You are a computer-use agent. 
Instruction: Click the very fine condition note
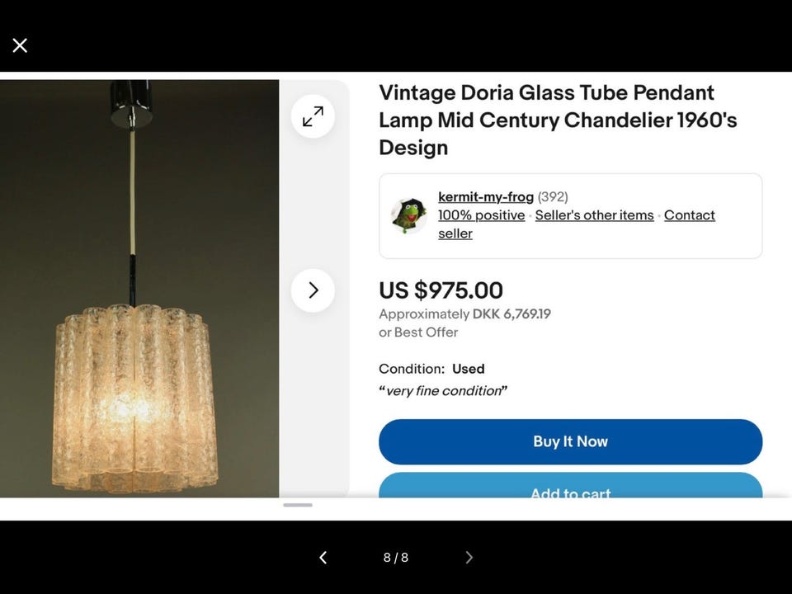coord(443,391)
